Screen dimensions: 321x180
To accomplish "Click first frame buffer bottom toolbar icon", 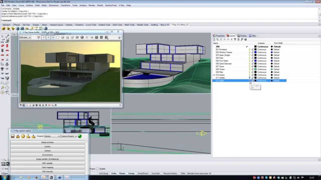I will tap(21, 105).
